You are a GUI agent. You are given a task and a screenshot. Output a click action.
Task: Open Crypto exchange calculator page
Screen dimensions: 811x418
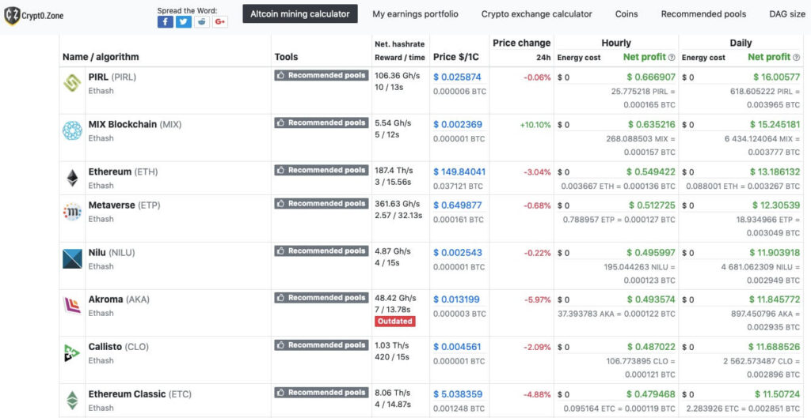click(x=536, y=14)
